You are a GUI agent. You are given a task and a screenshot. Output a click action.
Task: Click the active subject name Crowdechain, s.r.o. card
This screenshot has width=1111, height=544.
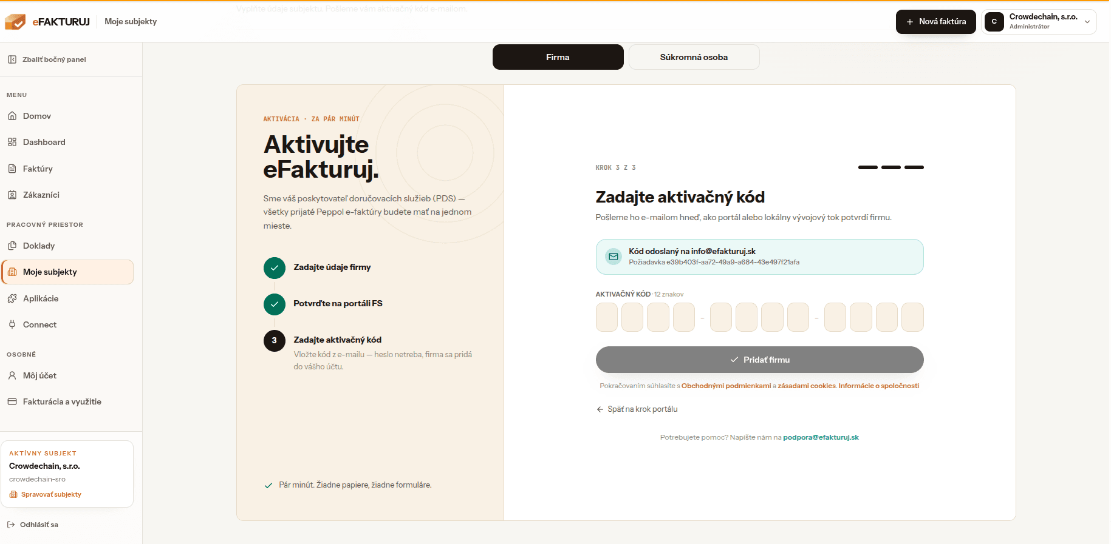[x=44, y=466]
